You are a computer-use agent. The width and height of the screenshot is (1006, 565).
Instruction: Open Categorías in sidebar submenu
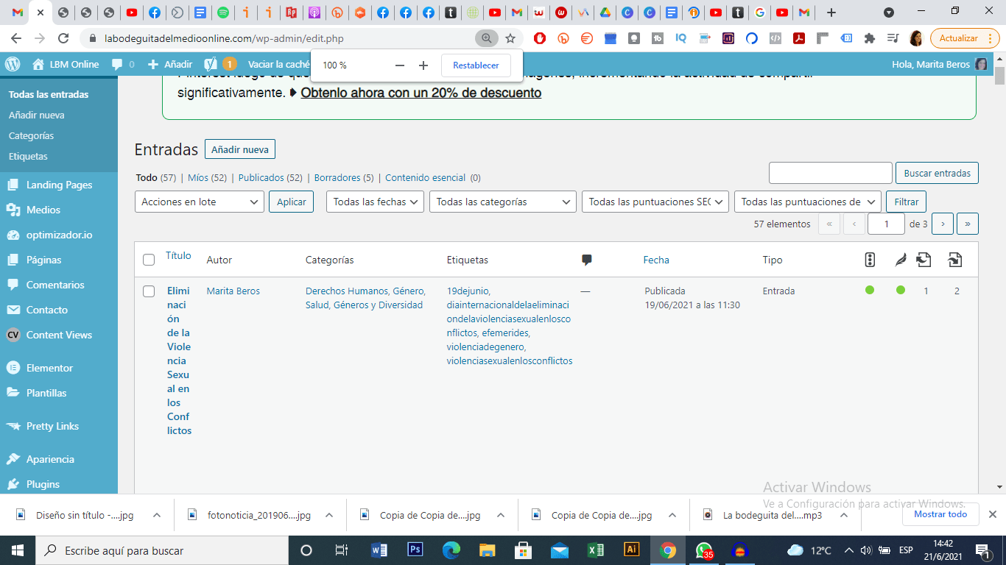coord(32,135)
